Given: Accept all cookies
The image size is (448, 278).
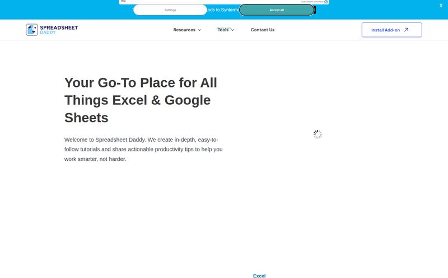Looking at the screenshot, I should [277, 10].
